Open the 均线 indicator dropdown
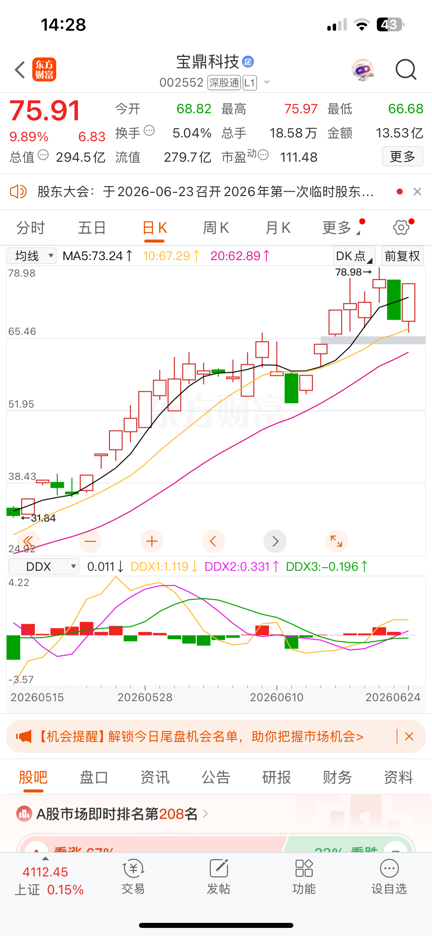The image size is (432, 936). point(31,256)
